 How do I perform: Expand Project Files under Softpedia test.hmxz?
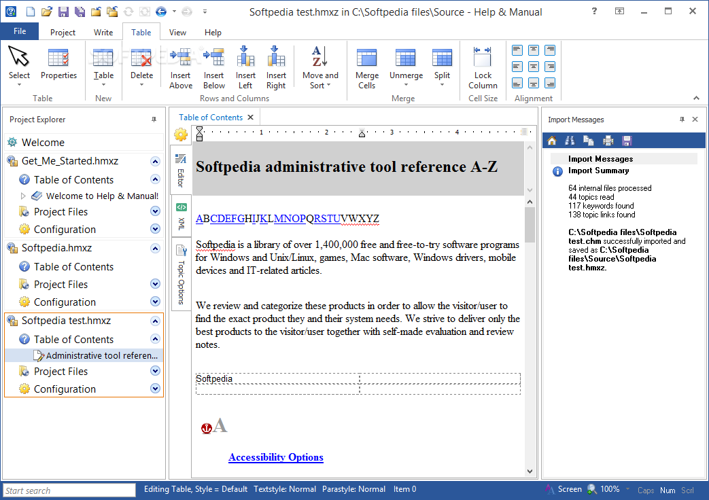tap(155, 371)
